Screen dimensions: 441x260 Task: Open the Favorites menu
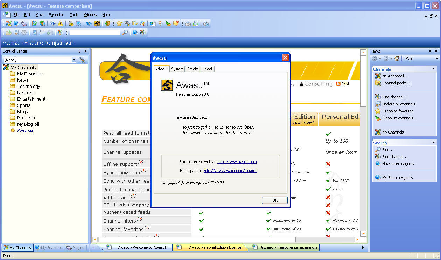pos(56,15)
